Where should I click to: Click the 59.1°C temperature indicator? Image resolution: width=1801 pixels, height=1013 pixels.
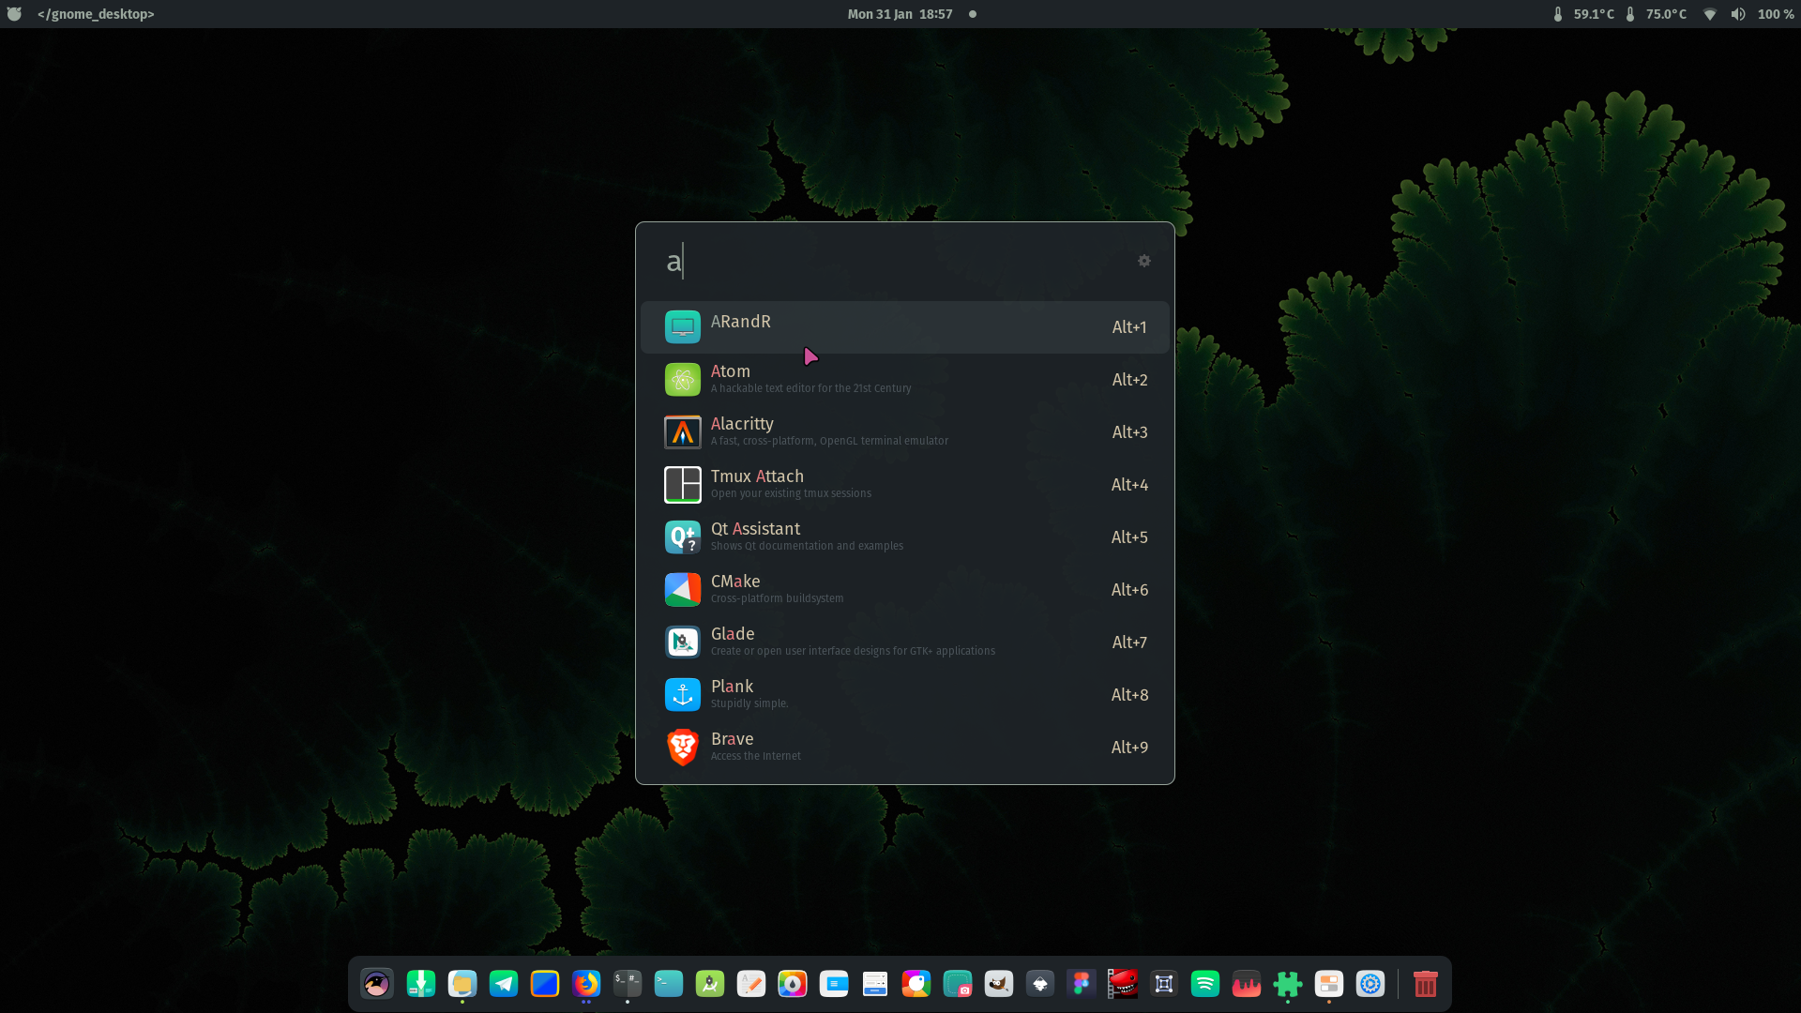pos(1583,14)
